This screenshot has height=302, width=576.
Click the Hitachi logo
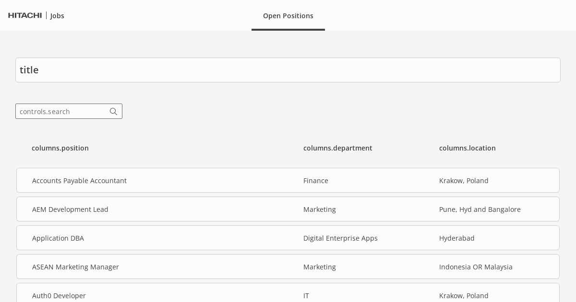(25, 15)
